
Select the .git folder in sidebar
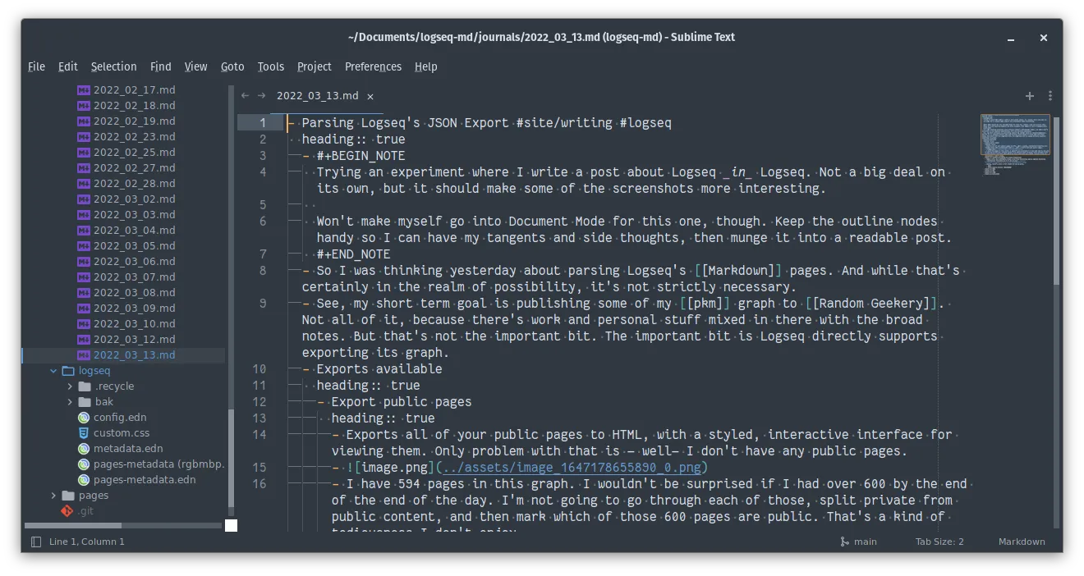pos(85,510)
